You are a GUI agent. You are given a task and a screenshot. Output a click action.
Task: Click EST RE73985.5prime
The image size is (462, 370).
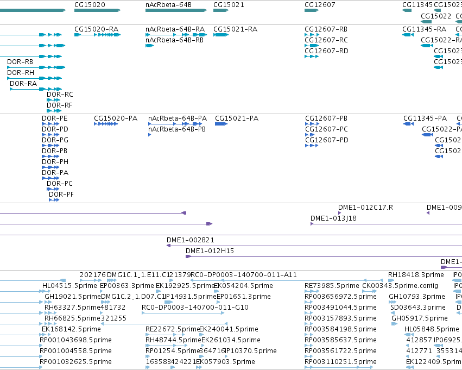(332, 286)
